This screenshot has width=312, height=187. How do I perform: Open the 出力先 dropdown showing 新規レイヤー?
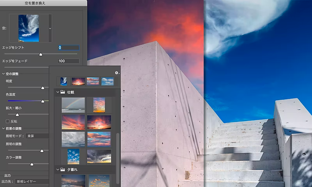[32, 182]
